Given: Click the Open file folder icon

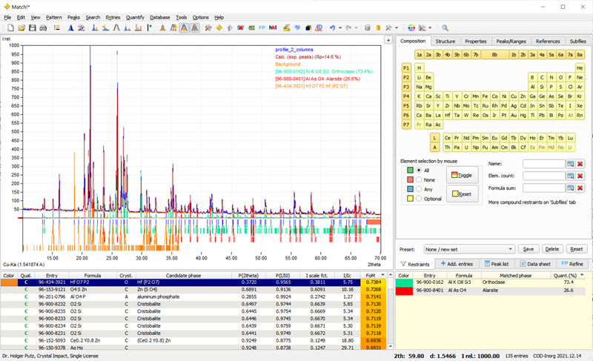Looking at the screenshot, I should coord(21,27).
